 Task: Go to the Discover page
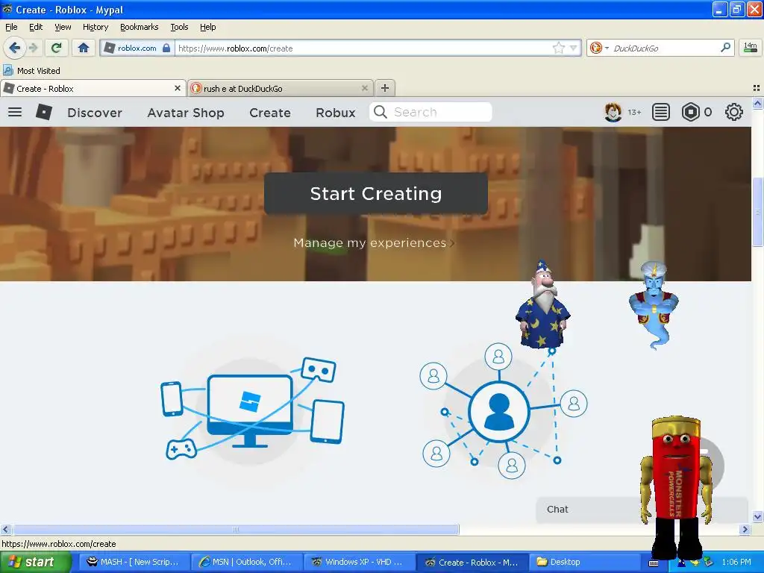tap(95, 113)
